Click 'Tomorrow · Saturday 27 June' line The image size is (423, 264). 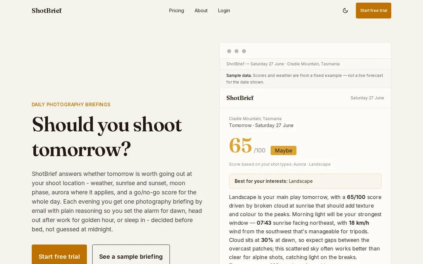click(261, 125)
